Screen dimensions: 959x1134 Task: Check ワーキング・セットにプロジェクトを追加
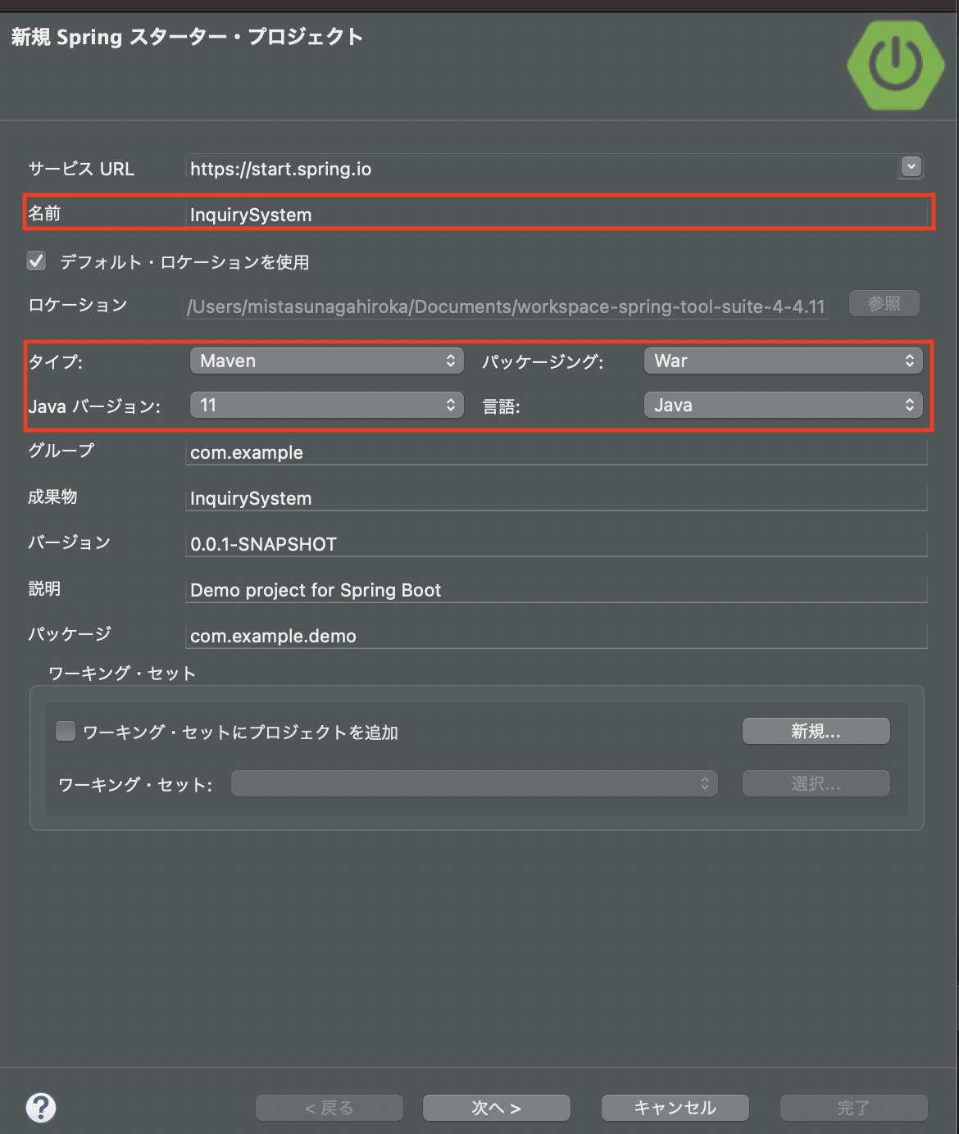click(65, 731)
